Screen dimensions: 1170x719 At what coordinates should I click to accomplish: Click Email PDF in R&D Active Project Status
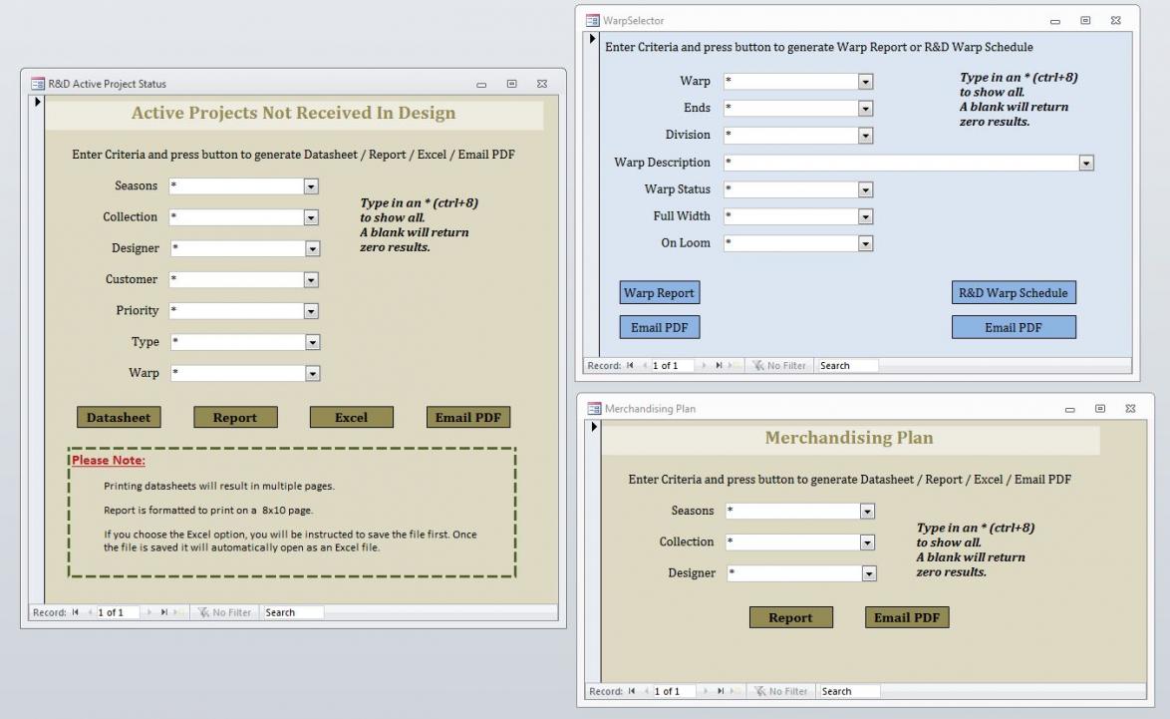click(467, 418)
